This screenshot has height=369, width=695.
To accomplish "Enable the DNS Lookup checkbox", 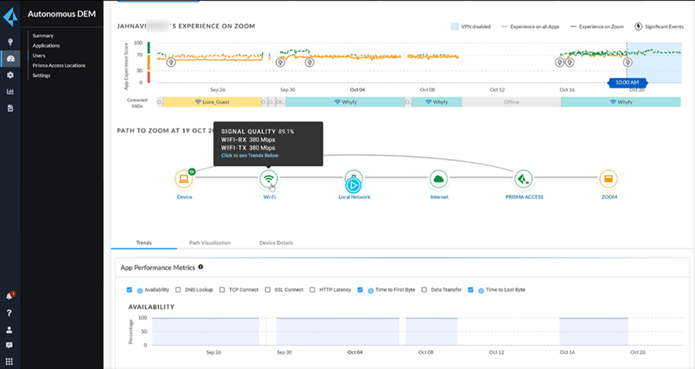I will 178,290.
